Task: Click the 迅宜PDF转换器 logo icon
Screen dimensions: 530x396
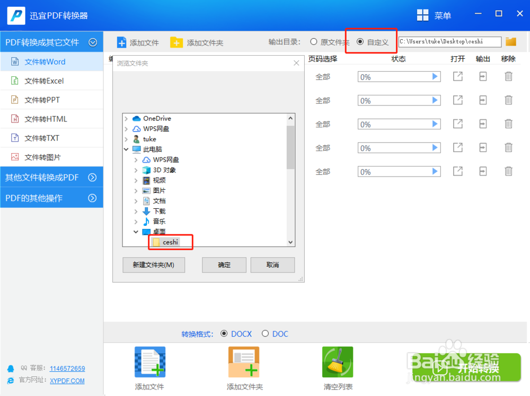Action: tap(16, 15)
